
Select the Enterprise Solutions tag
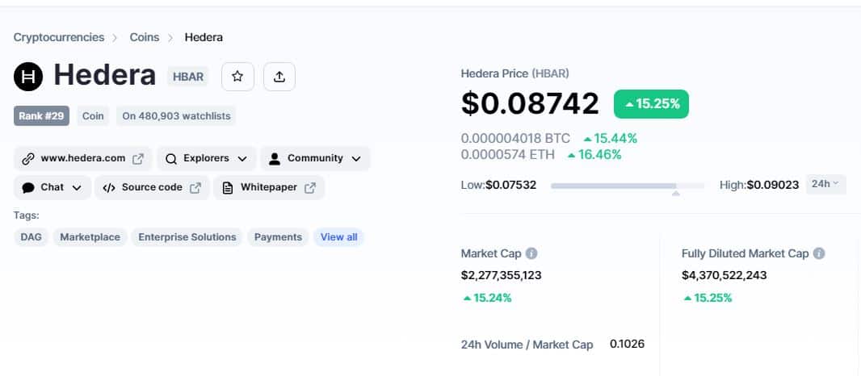click(187, 237)
